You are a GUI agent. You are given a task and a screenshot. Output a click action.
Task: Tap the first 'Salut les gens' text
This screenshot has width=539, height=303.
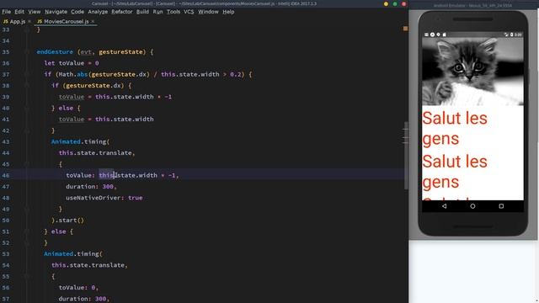[x=455, y=128]
